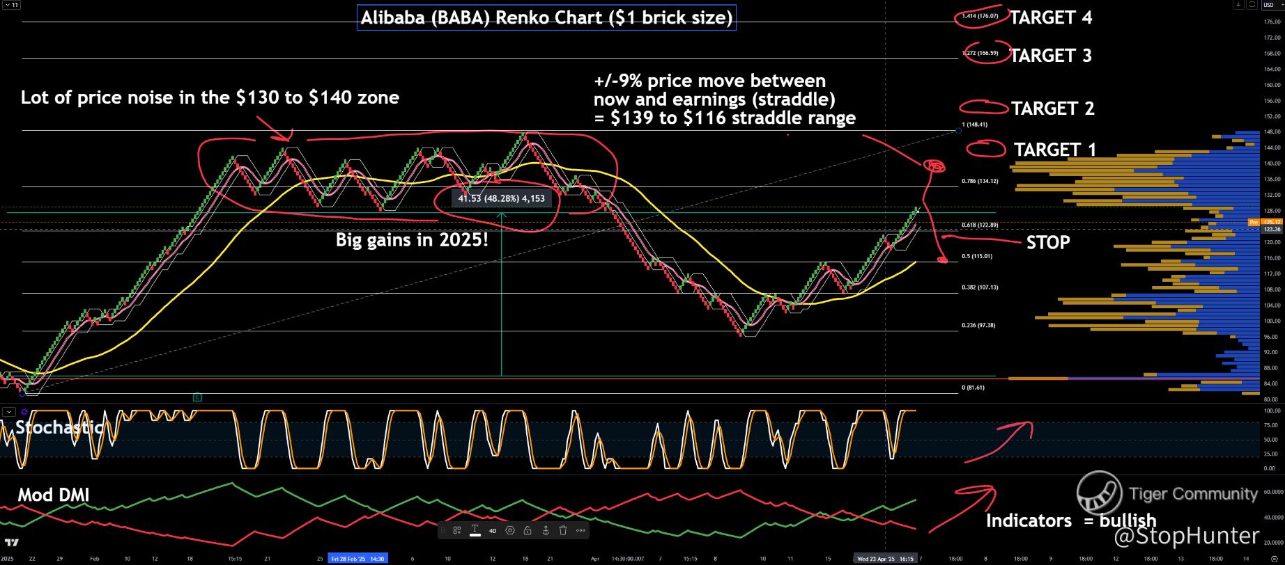
Task: Click the square frame icon at top right
Action: pos(1252,5)
